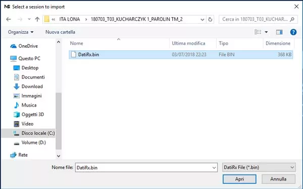Open the Video folder
This screenshot has height=189, width=303.
click(x=23, y=124)
